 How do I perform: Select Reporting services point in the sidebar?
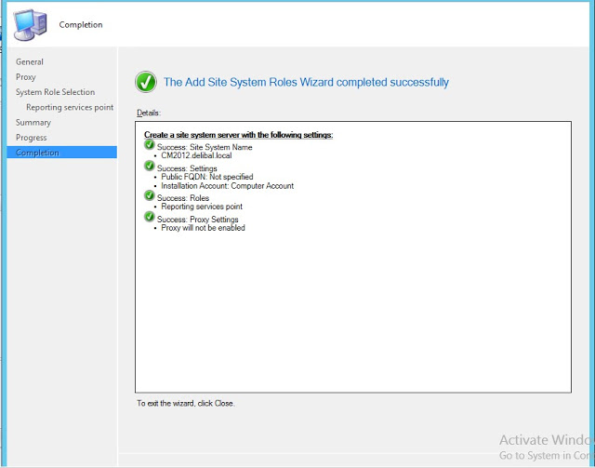(x=70, y=107)
